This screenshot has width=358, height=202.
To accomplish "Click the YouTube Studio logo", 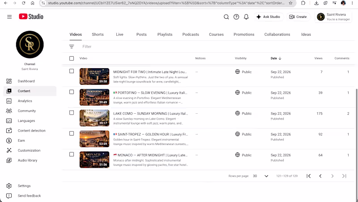I will coord(31,16).
